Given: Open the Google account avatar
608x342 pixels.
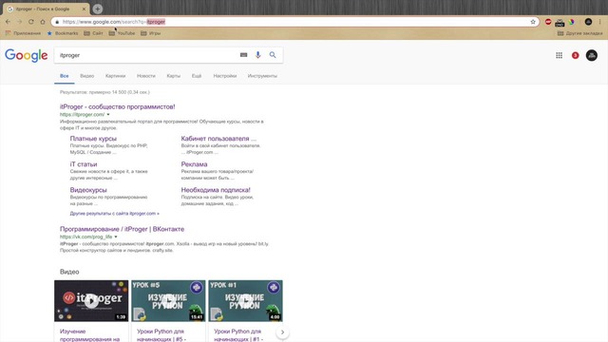Looking at the screenshot, I should tap(591, 55).
